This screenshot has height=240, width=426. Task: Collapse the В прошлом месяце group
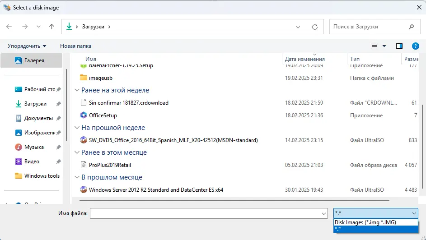pyautogui.click(x=77, y=177)
